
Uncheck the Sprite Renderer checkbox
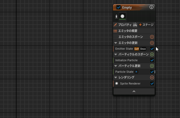[x=152, y=83]
